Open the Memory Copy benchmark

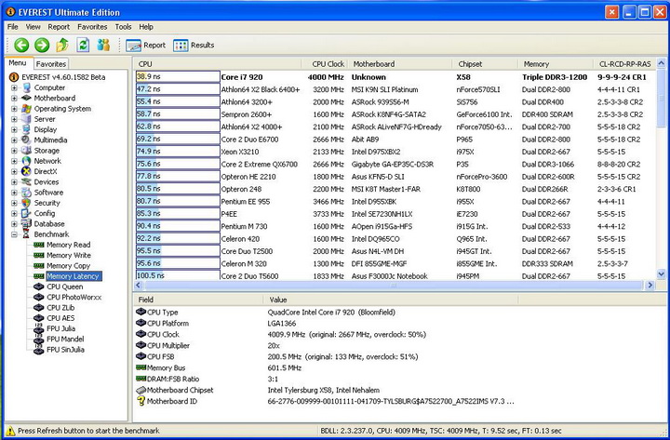[68, 266]
